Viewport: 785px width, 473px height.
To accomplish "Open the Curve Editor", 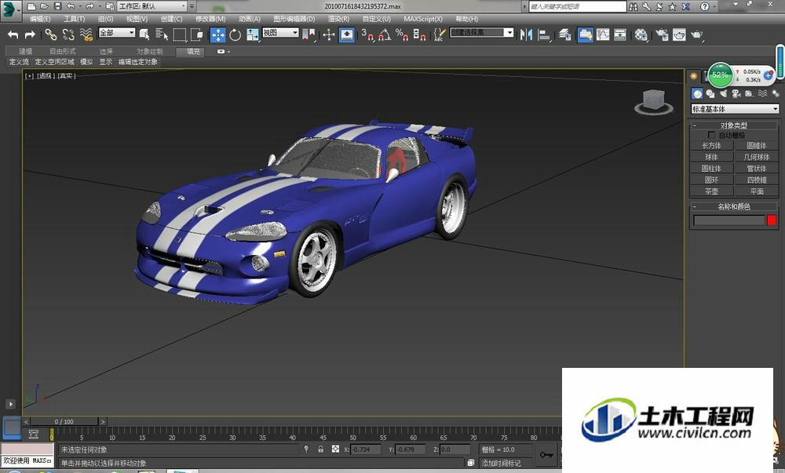I will point(603,35).
